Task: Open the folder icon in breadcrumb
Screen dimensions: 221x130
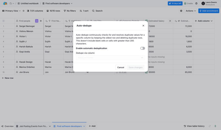Action: (11, 3)
